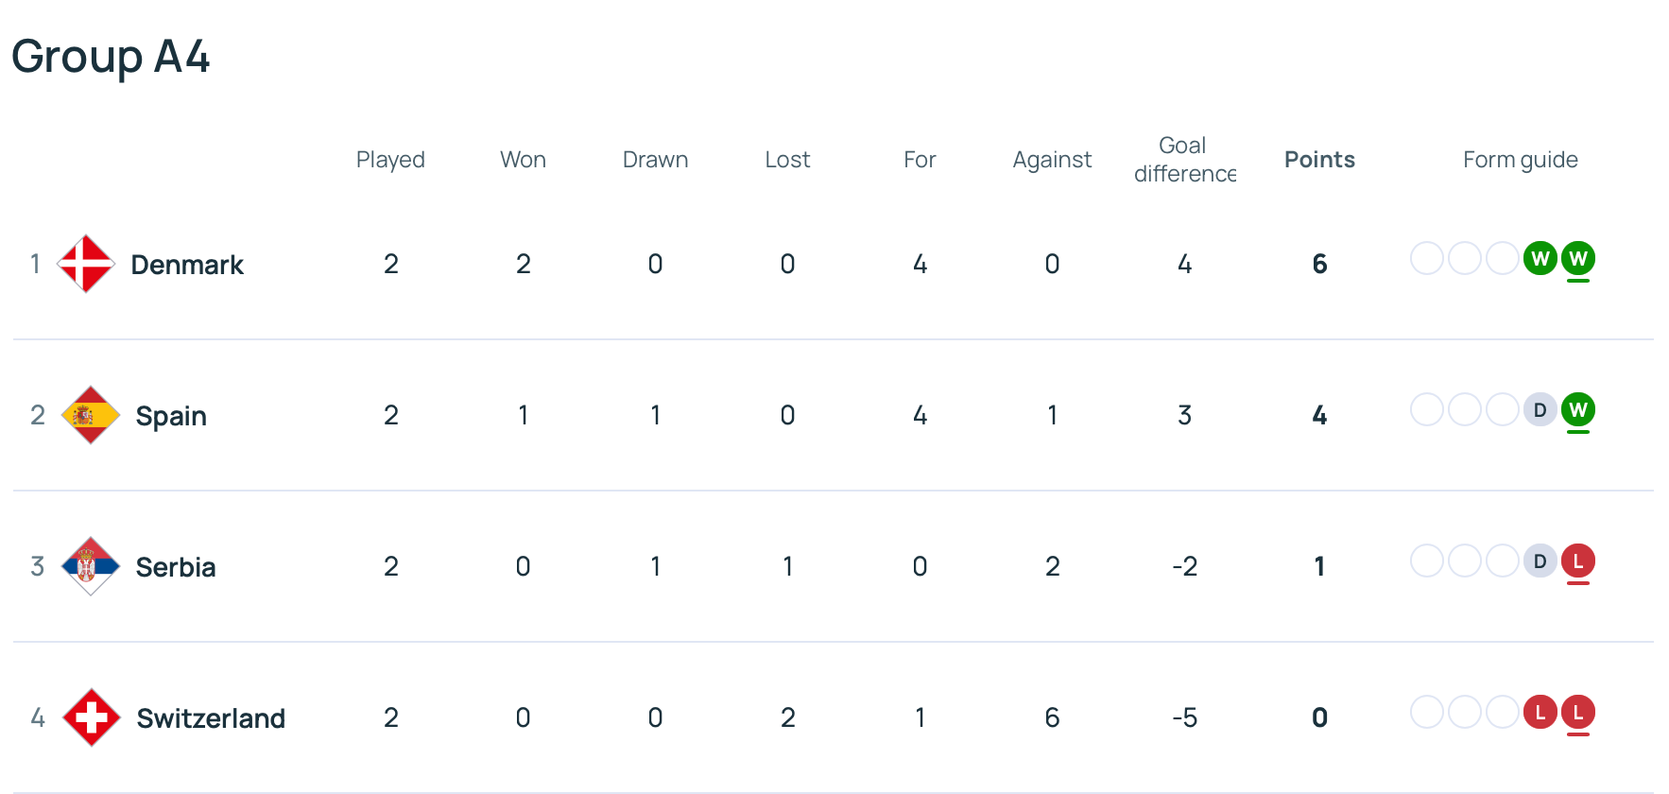Click Denmark's latest W form badge

(1578, 258)
